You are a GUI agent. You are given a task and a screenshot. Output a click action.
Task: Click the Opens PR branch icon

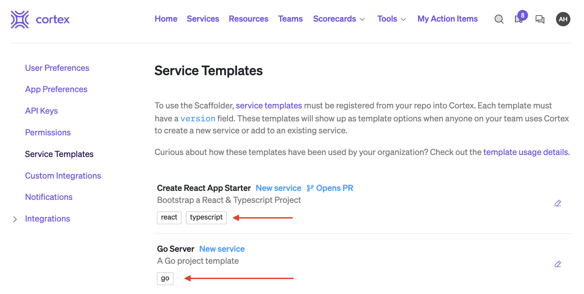(310, 188)
